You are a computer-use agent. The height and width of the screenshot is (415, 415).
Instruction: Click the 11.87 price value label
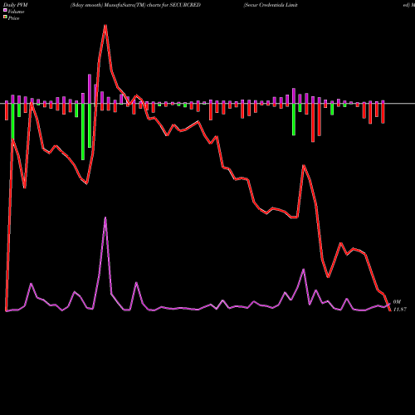pyautogui.click(x=400, y=310)
